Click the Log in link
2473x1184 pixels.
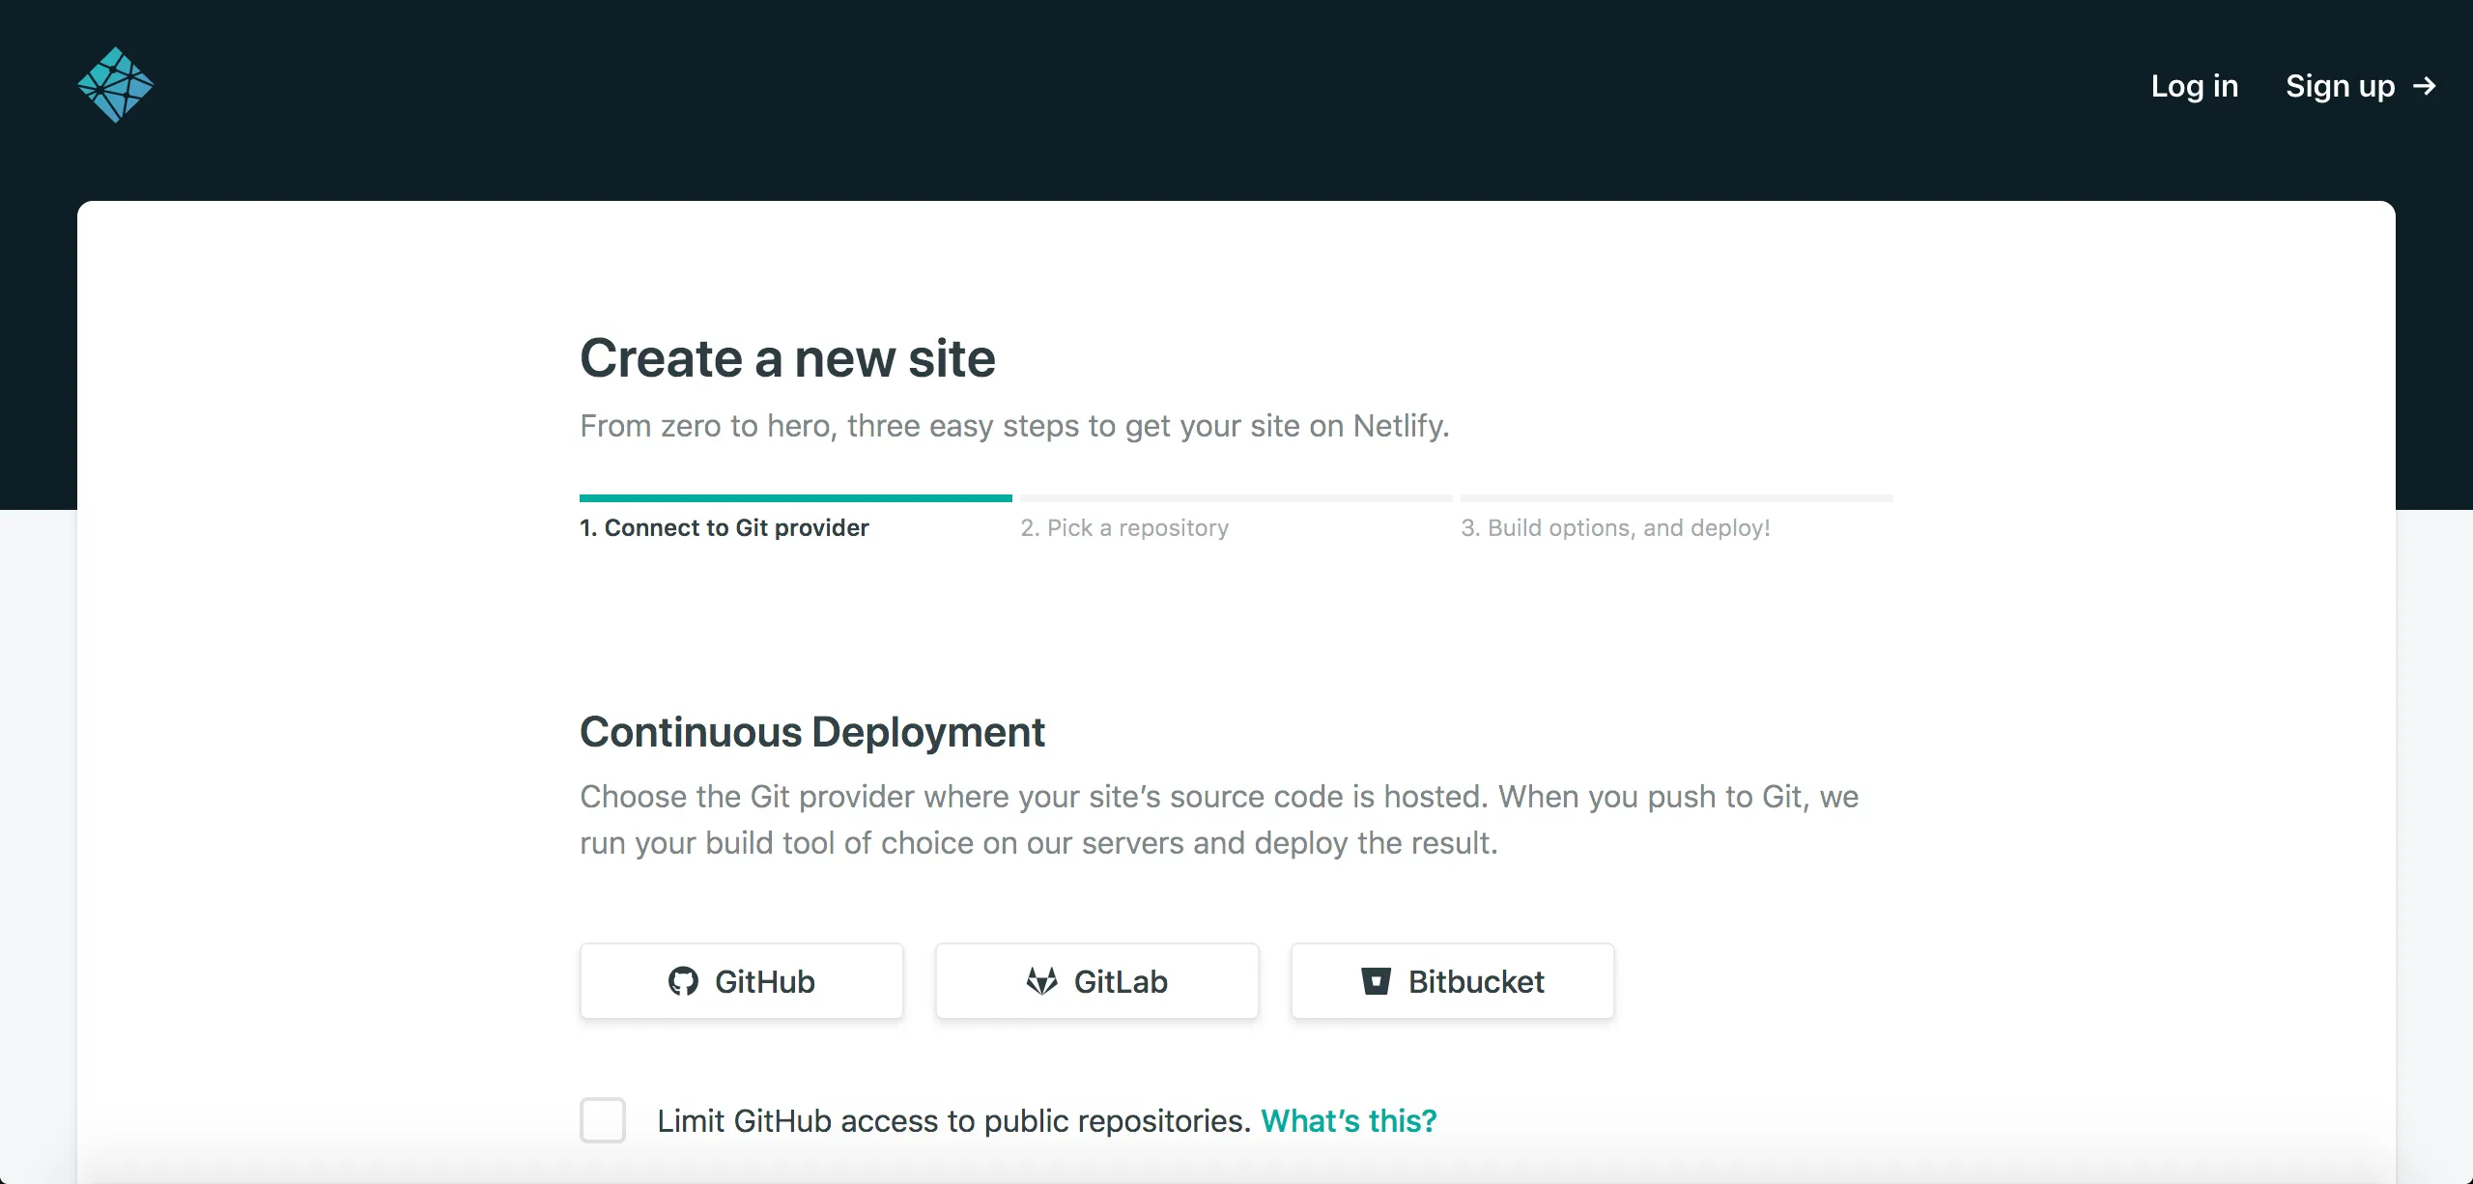click(2194, 86)
